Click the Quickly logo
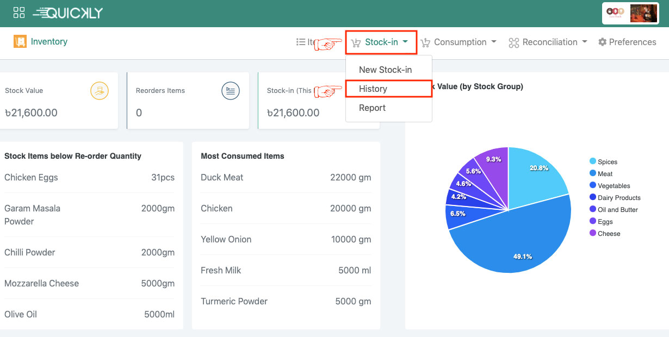 tap(68, 13)
